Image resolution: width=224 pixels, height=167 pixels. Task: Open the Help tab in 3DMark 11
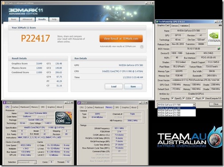pyautogui.click(x=54, y=20)
